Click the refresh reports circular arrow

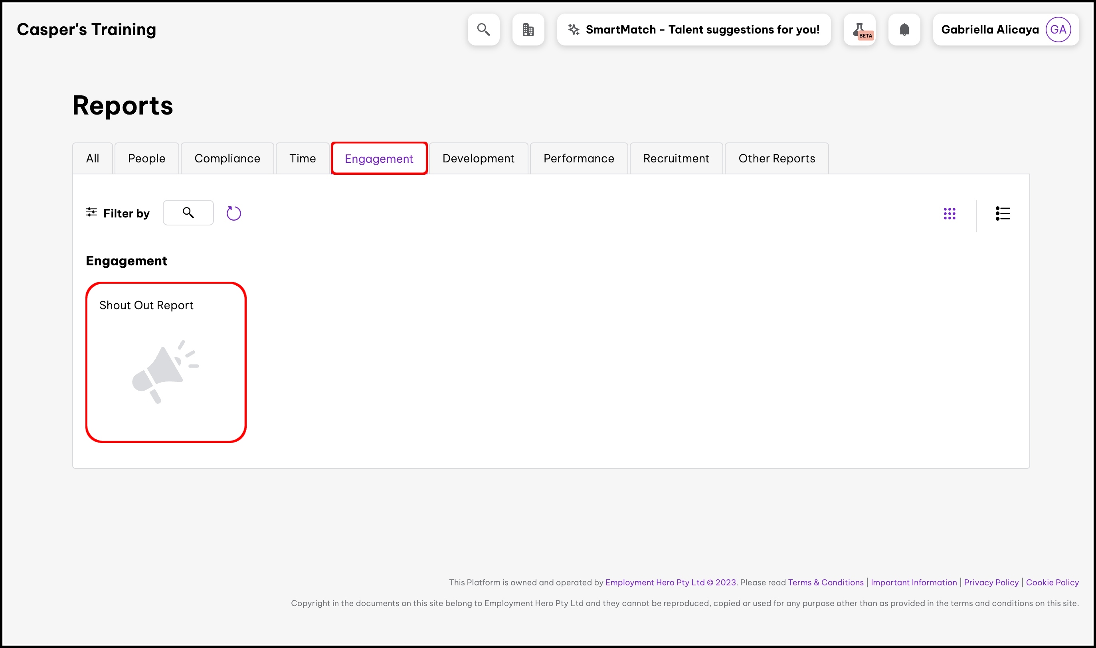click(233, 213)
